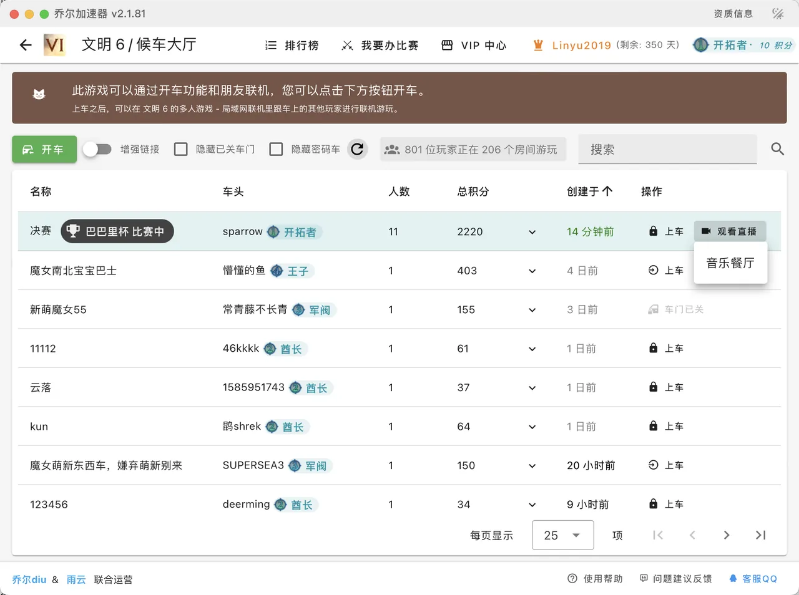Viewport: 799px width, 595px height.
Task: Expand score details for 61 row
Action: point(532,349)
